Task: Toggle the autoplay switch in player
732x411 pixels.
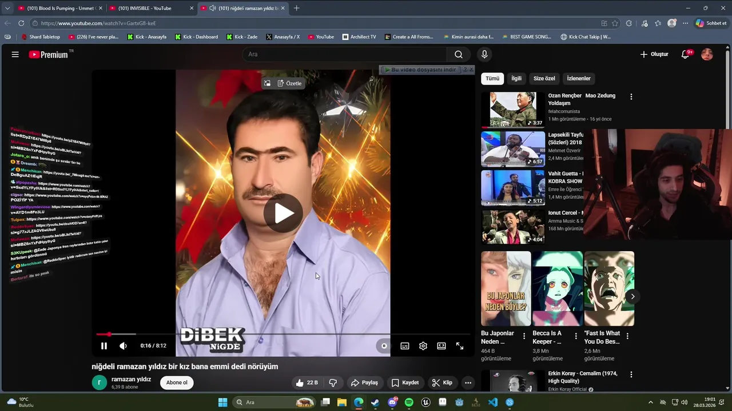Action: [384, 346]
